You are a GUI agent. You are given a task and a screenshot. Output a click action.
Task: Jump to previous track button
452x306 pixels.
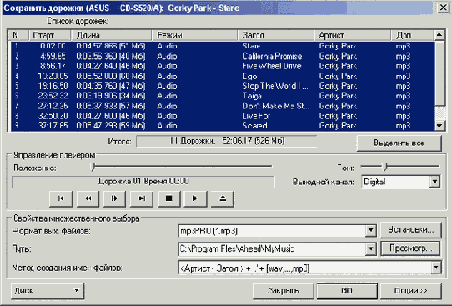[x=61, y=198]
